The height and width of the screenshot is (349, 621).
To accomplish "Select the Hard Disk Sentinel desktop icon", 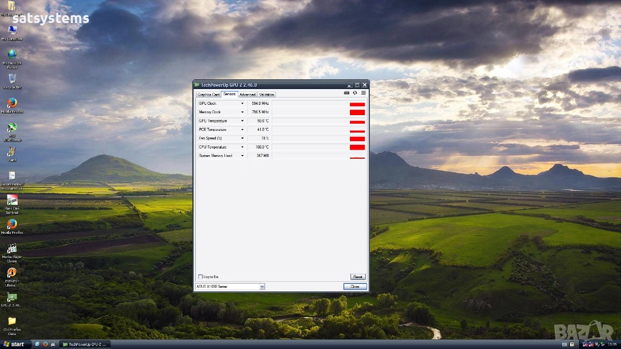I will [x=12, y=200].
